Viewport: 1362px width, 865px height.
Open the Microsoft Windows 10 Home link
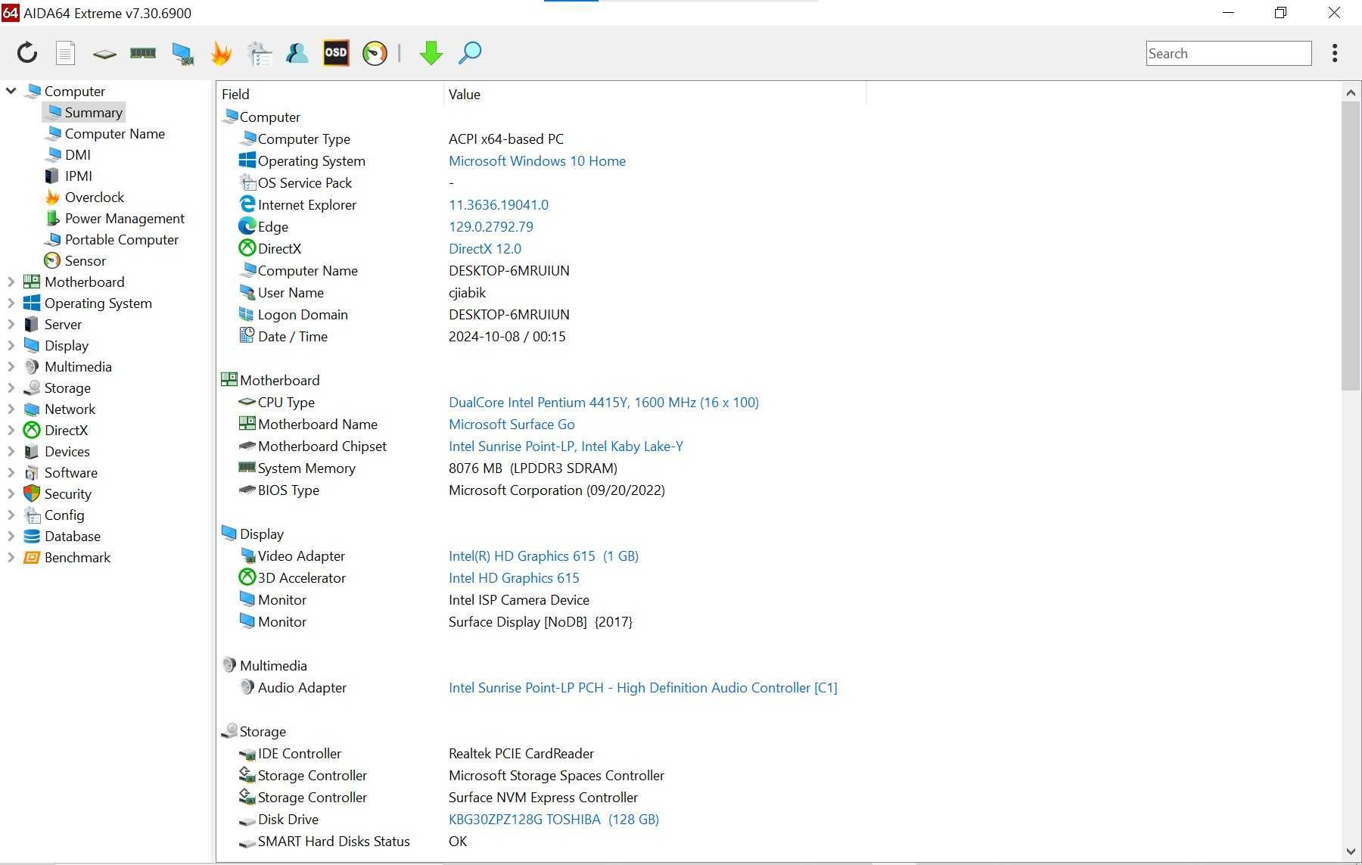pos(537,160)
